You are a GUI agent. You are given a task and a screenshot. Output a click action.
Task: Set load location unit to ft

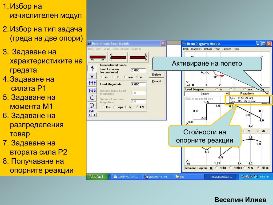[x=114, y=77]
